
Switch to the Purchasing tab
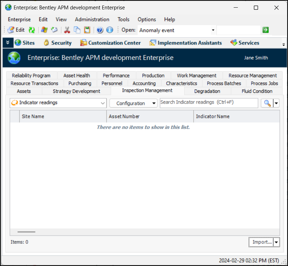(x=80, y=83)
